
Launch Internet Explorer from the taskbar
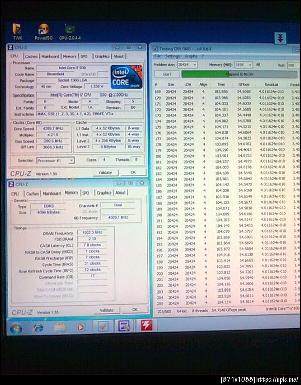38,328
